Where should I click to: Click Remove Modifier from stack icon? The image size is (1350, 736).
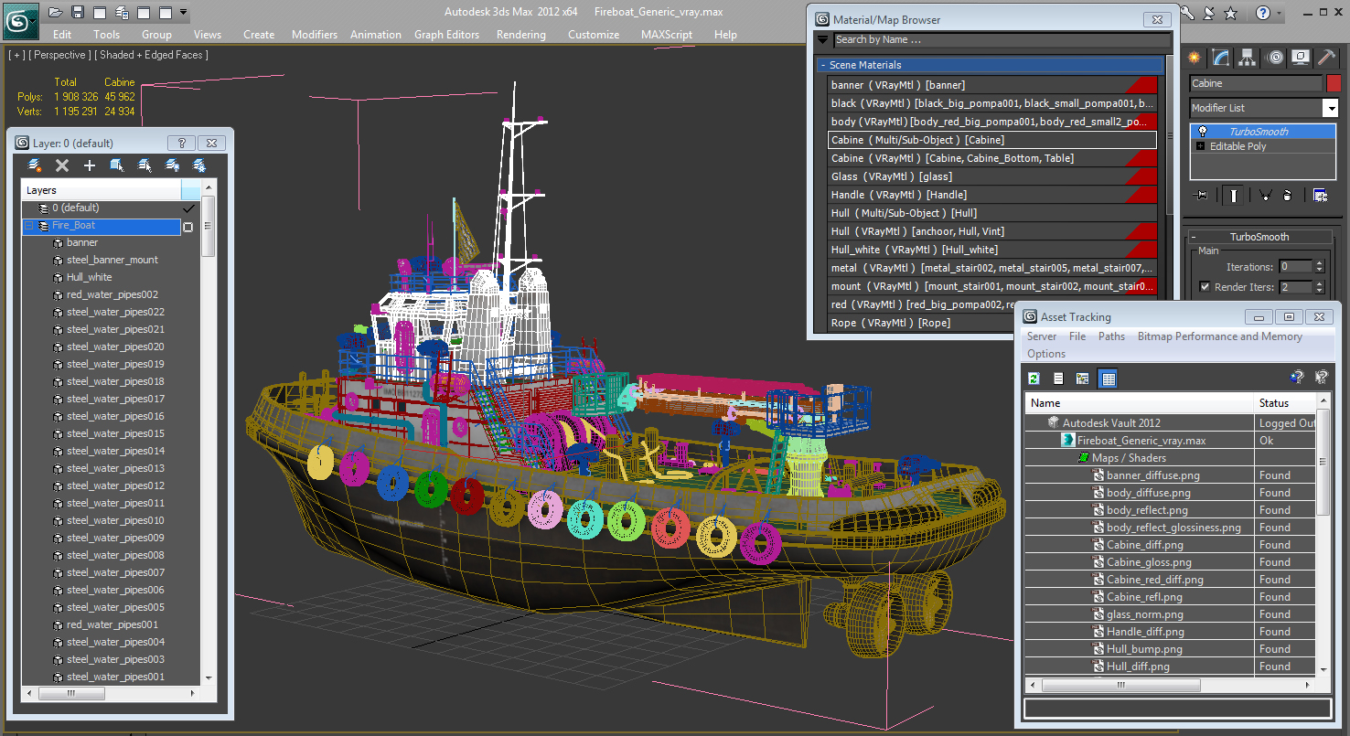pos(1287,195)
